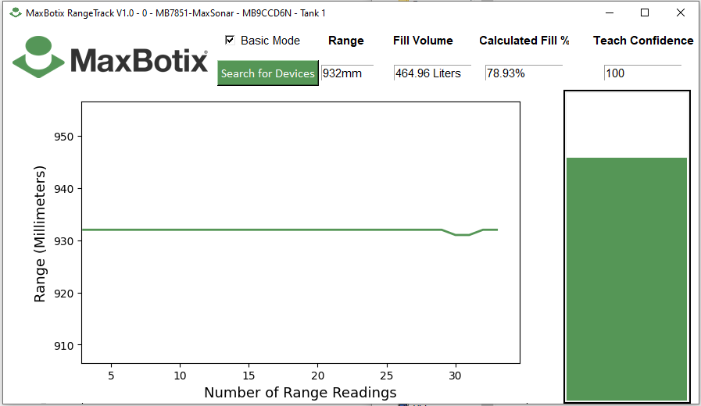Click the MaxBotix wordmark text
Image resolution: width=701 pixels, height=406 pixels.
pyautogui.click(x=139, y=61)
